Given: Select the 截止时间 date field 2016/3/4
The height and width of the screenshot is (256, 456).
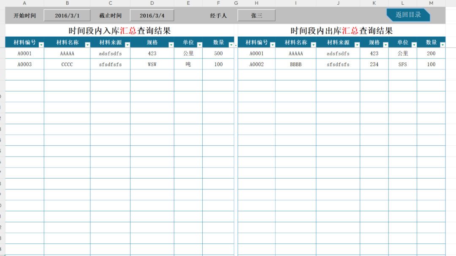Looking at the screenshot, I should click(152, 15).
